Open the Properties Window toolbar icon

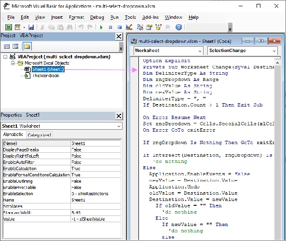coord(149,27)
